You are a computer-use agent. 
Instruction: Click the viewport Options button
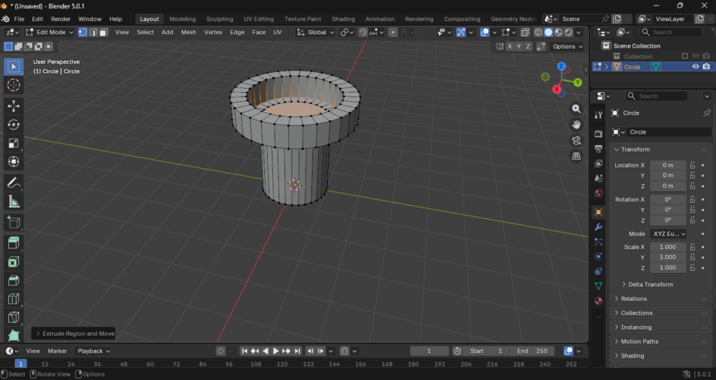coord(566,46)
